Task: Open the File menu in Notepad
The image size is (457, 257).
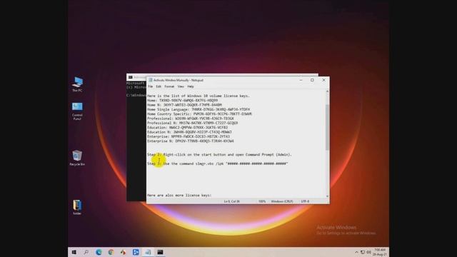Action: (x=150, y=86)
